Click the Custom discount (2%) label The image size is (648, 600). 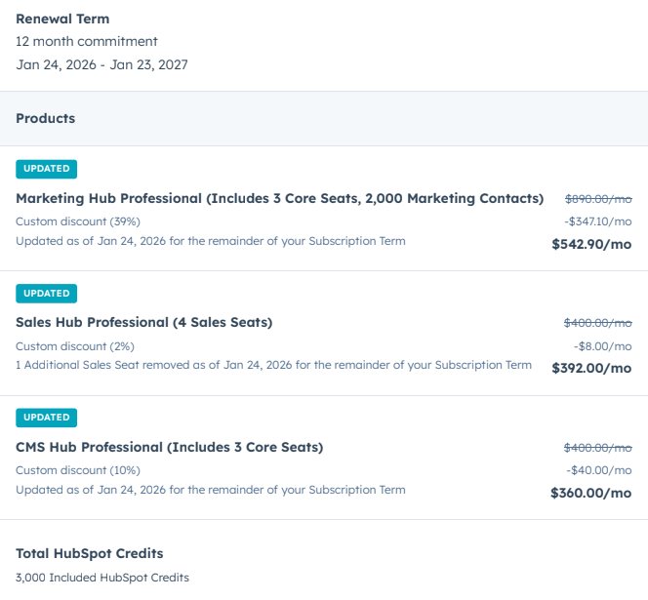(75, 346)
